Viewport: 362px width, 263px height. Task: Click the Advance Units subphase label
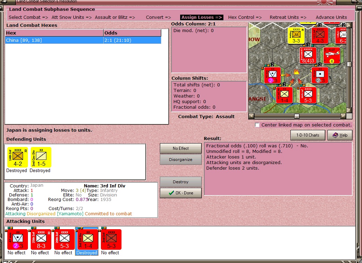[331, 17]
